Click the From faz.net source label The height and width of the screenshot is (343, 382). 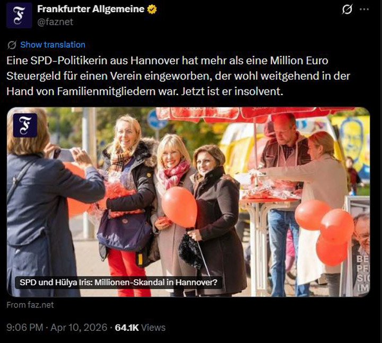tap(30, 305)
